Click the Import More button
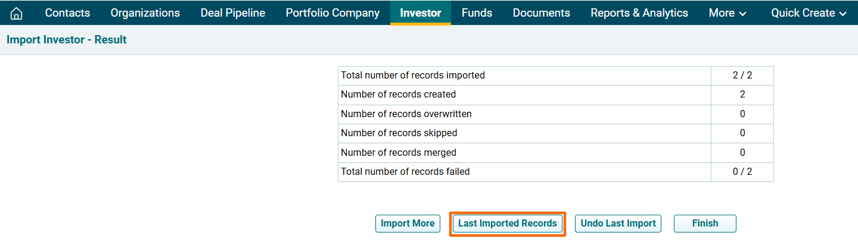 (408, 224)
